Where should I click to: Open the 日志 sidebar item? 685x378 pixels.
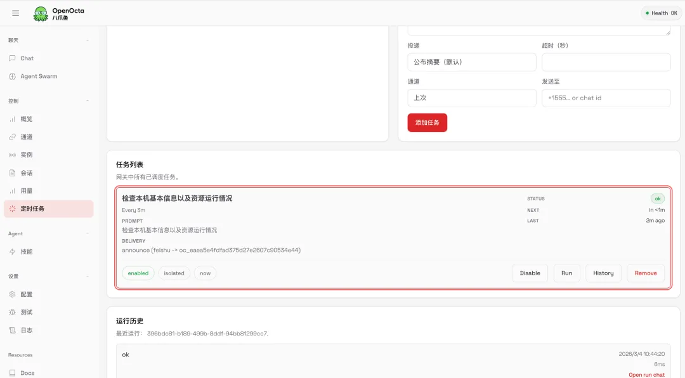[x=26, y=330]
